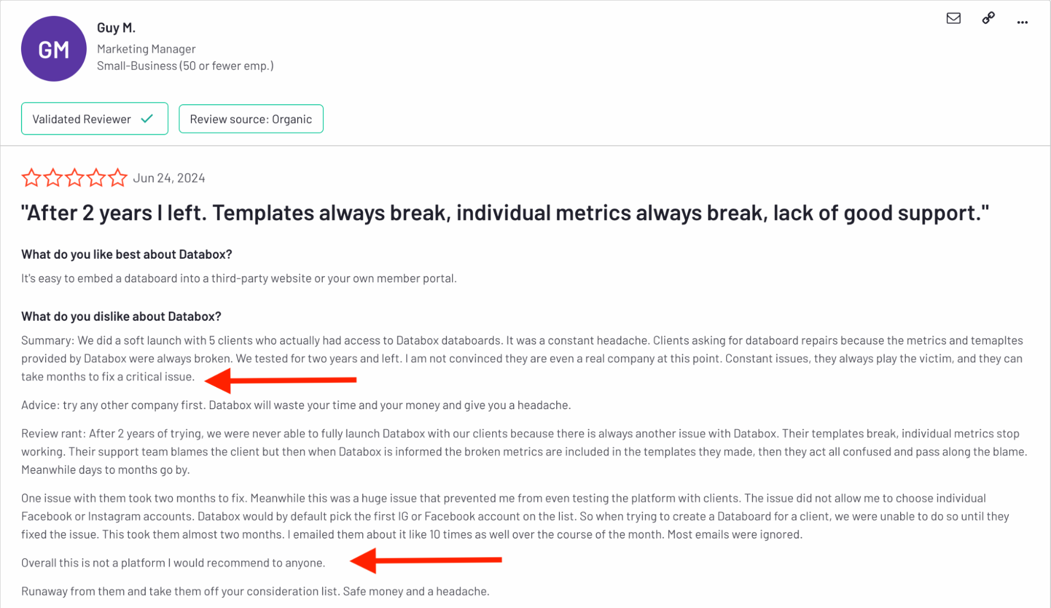Viewport: 1051px width, 608px height.
Task: Click the Validated Reviewer badge
Action: [95, 119]
